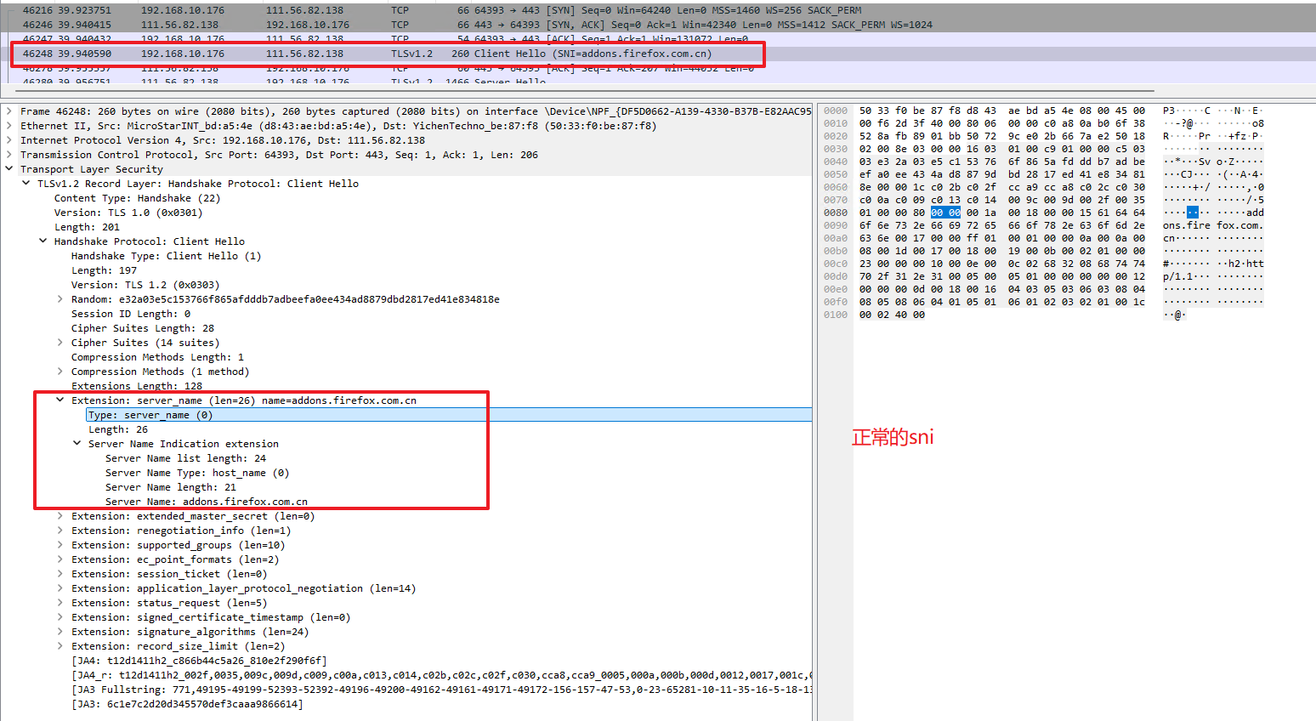Select Server Name length: 21 line
Screen dimensions: 1316x721
click(171, 487)
